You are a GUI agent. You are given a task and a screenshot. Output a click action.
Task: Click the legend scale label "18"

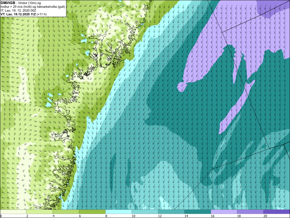239,216
